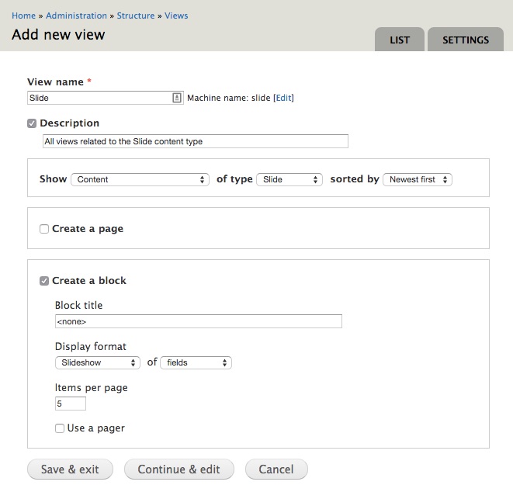513x492 pixels.
Task: Click the Continue & edit button
Action: 179,469
